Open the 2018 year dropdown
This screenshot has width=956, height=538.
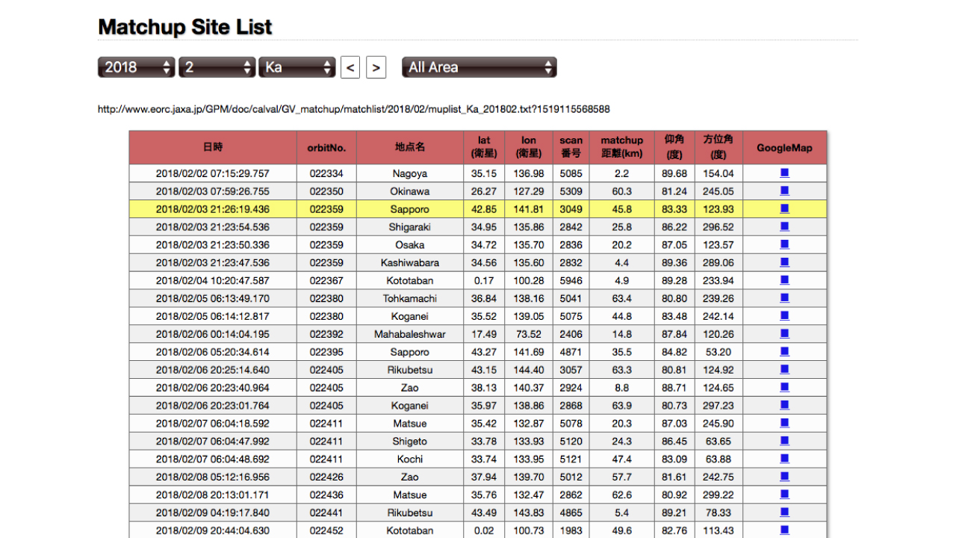coord(137,67)
